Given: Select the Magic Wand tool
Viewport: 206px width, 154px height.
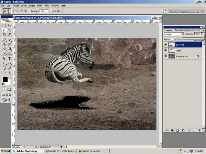Looking at the screenshot, I should pyautogui.click(x=9, y=30).
